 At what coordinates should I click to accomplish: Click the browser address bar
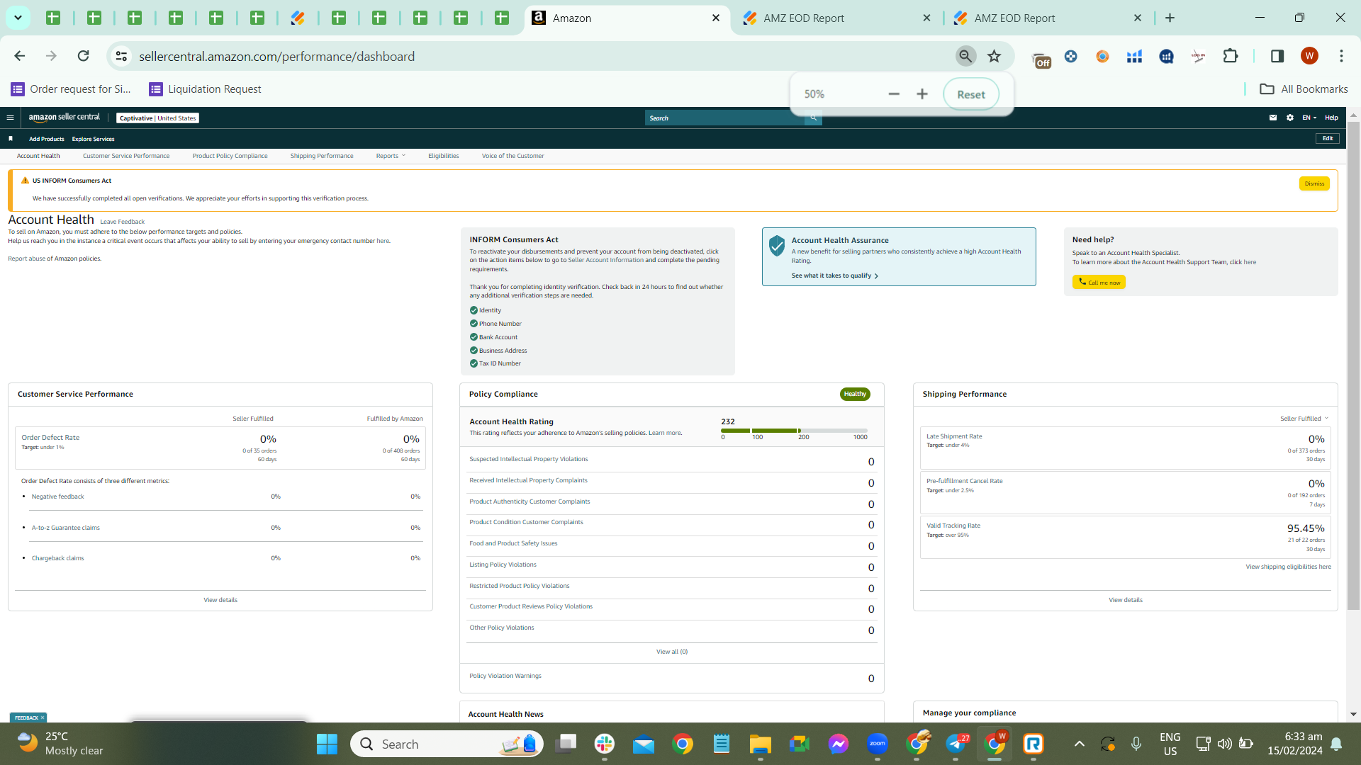(x=539, y=56)
